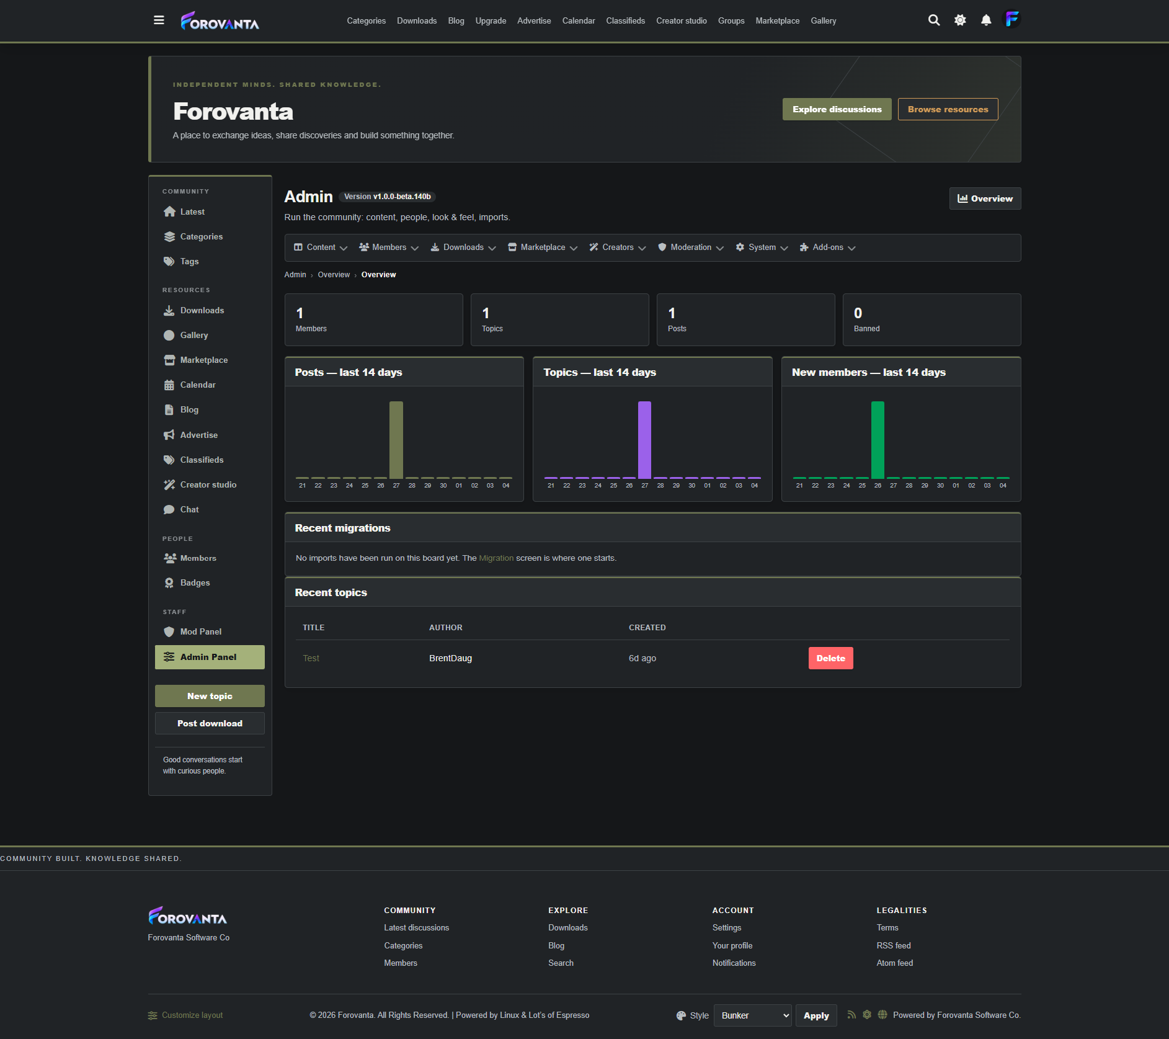Open the Test topic title link
This screenshot has width=1169, height=1039.
click(311, 658)
